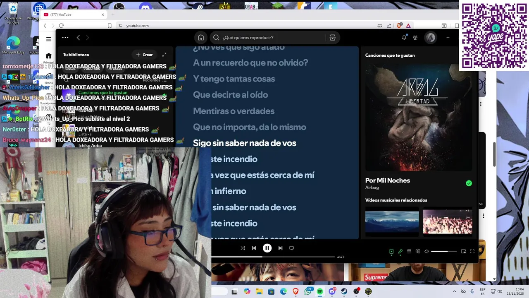Open the artist link Airbag

(372, 187)
